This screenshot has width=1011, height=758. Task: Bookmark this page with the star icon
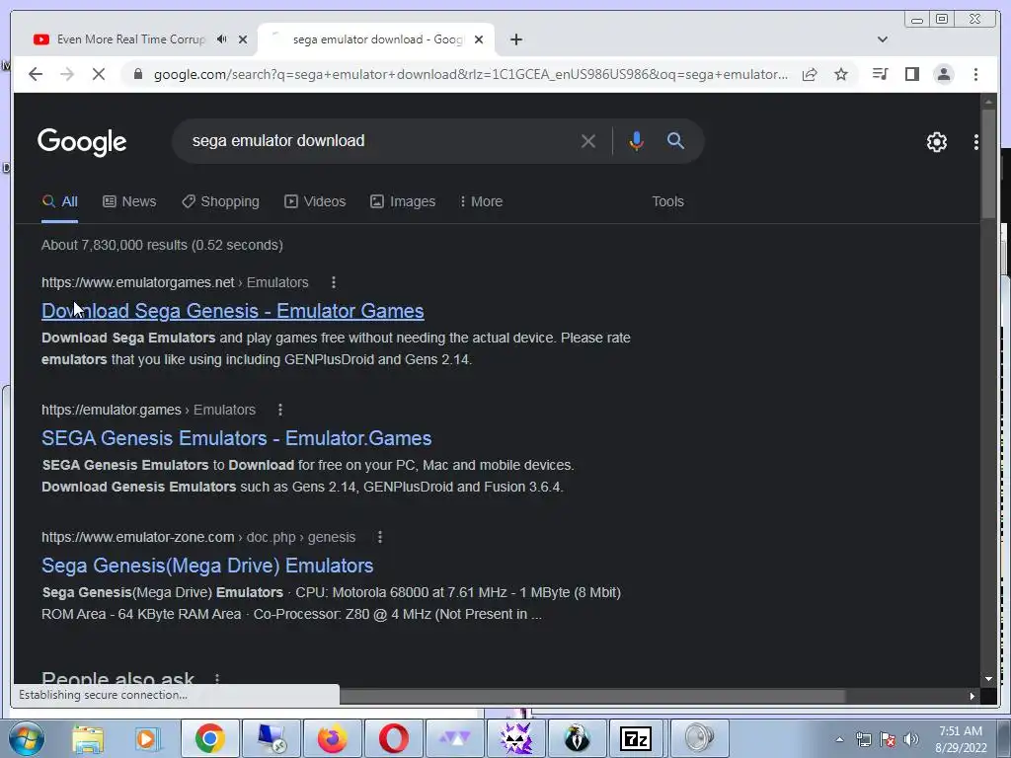click(x=841, y=75)
